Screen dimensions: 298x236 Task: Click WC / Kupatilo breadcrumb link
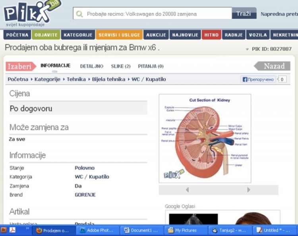coord(149,79)
